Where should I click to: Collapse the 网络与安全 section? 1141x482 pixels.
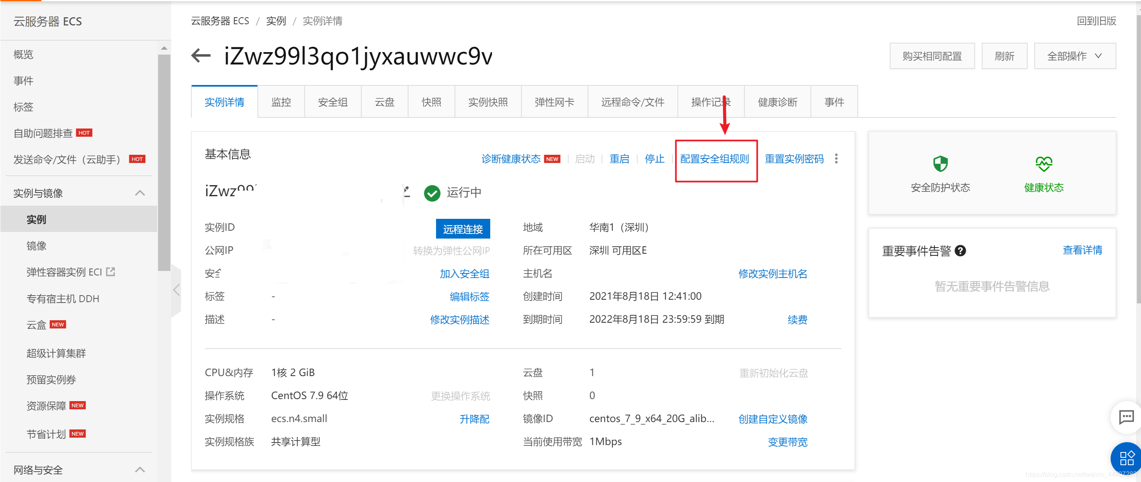point(140,469)
